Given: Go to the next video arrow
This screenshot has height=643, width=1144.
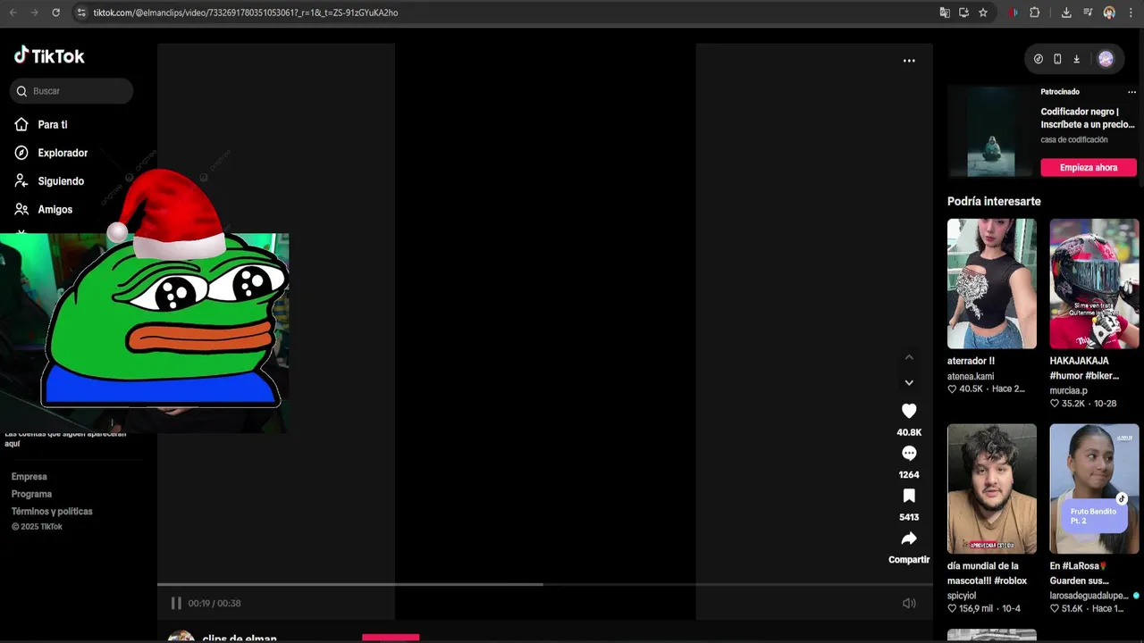Looking at the screenshot, I should [x=909, y=382].
